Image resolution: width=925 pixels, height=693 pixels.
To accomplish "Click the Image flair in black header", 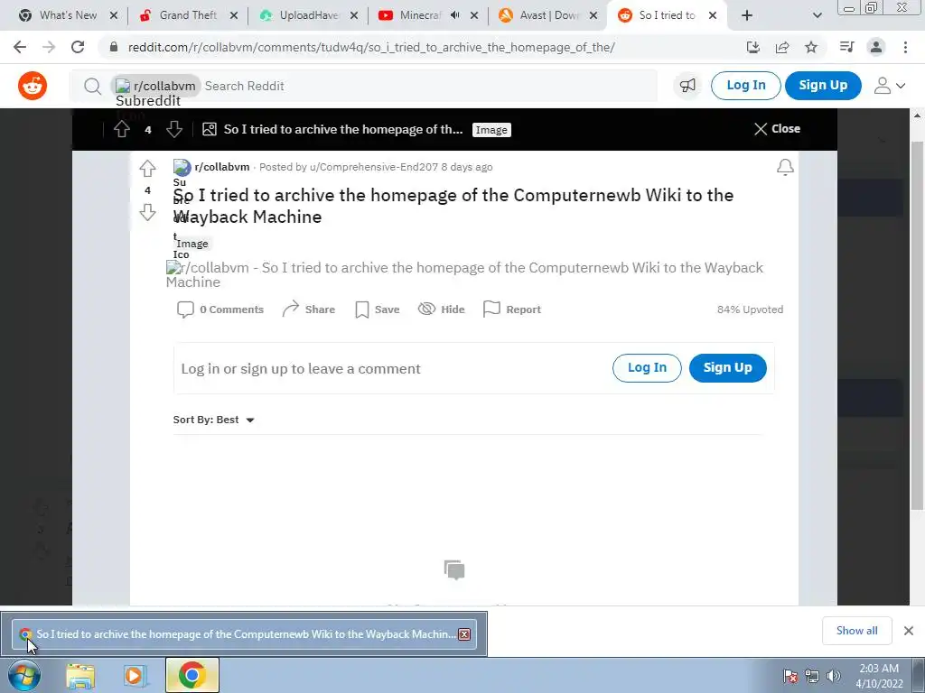I will click(491, 130).
